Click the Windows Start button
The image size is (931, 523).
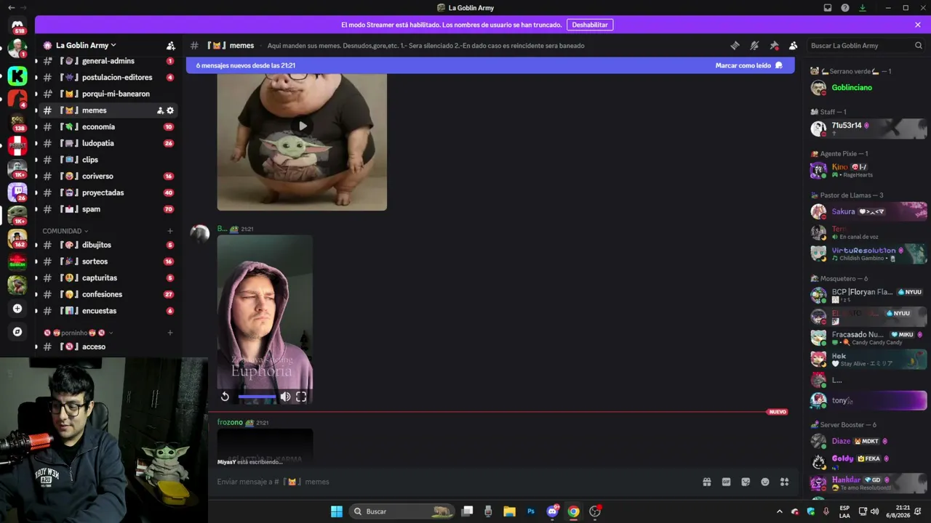[x=336, y=511]
